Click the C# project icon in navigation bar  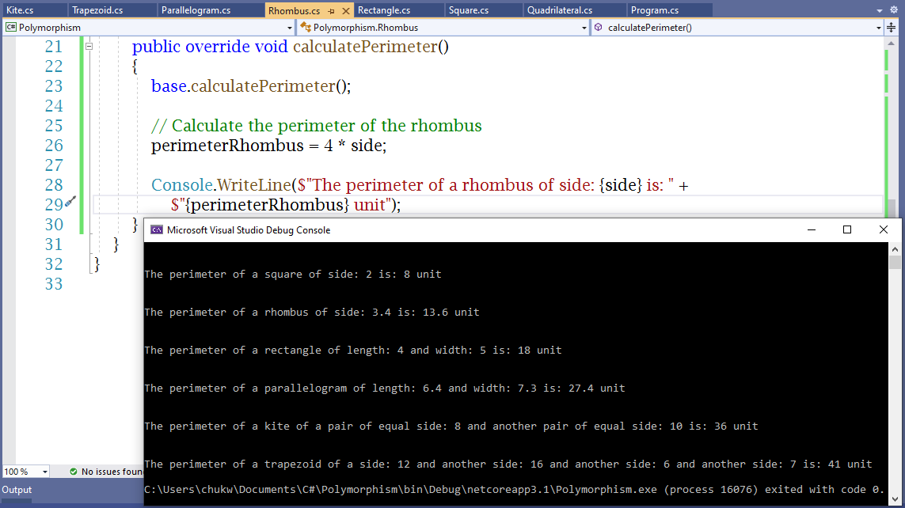coord(11,27)
